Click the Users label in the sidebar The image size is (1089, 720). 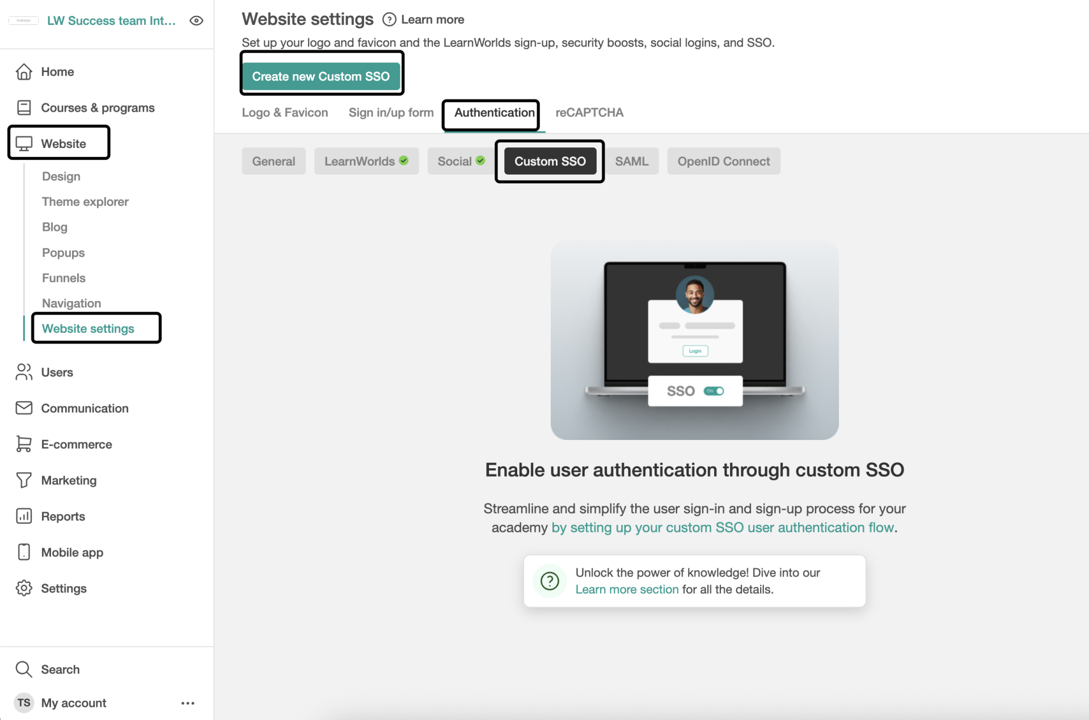tap(57, 372)
